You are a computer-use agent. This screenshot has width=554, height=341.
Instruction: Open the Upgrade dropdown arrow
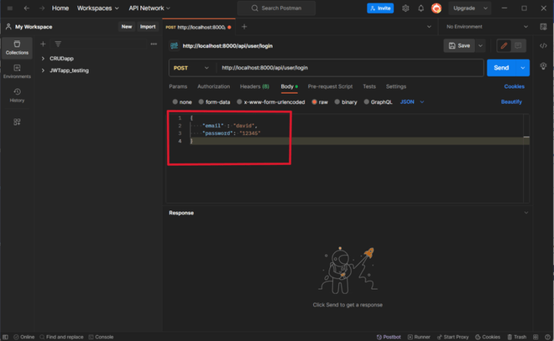(485, 8)
